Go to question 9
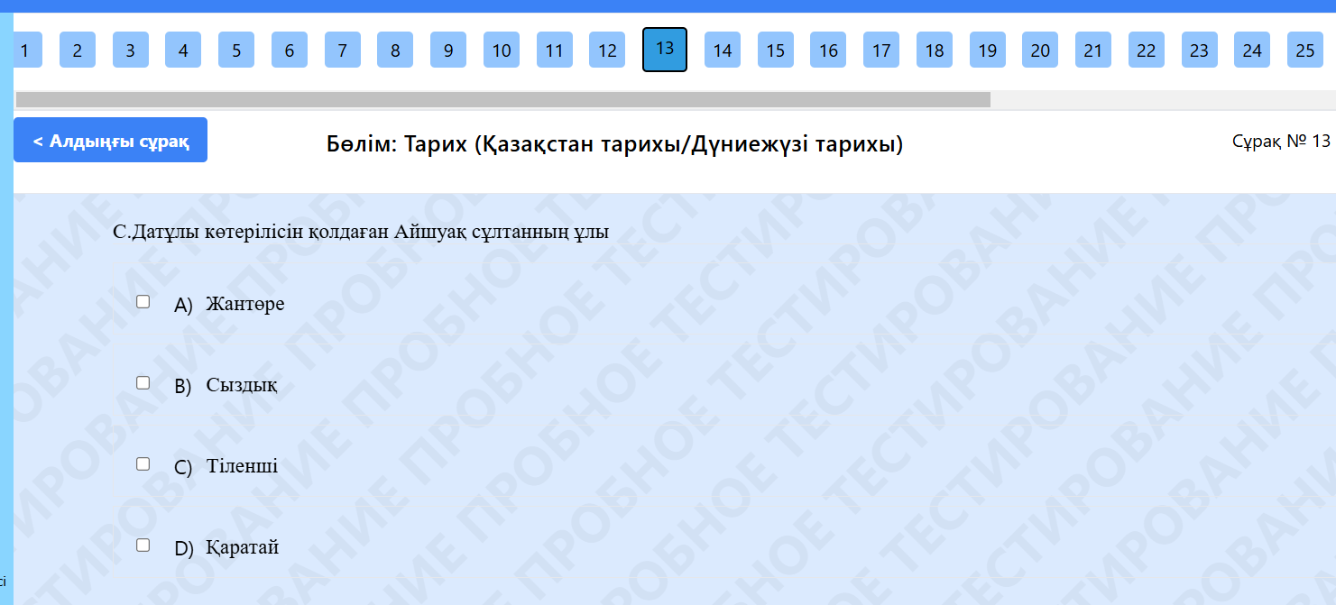 pyautogui.click(x=448, y=50)
